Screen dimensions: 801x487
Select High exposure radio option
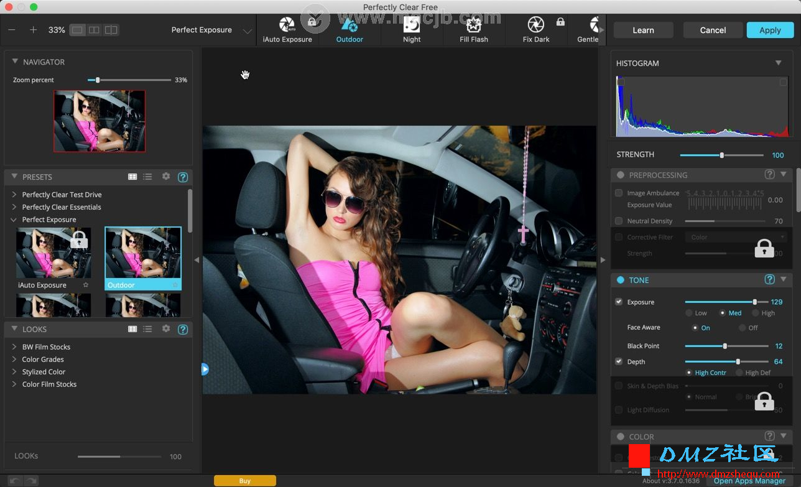[755, 313]
